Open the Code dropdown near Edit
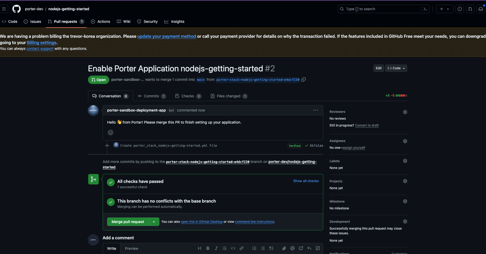This screenshot has height=254, width=486. coord(396,68)
